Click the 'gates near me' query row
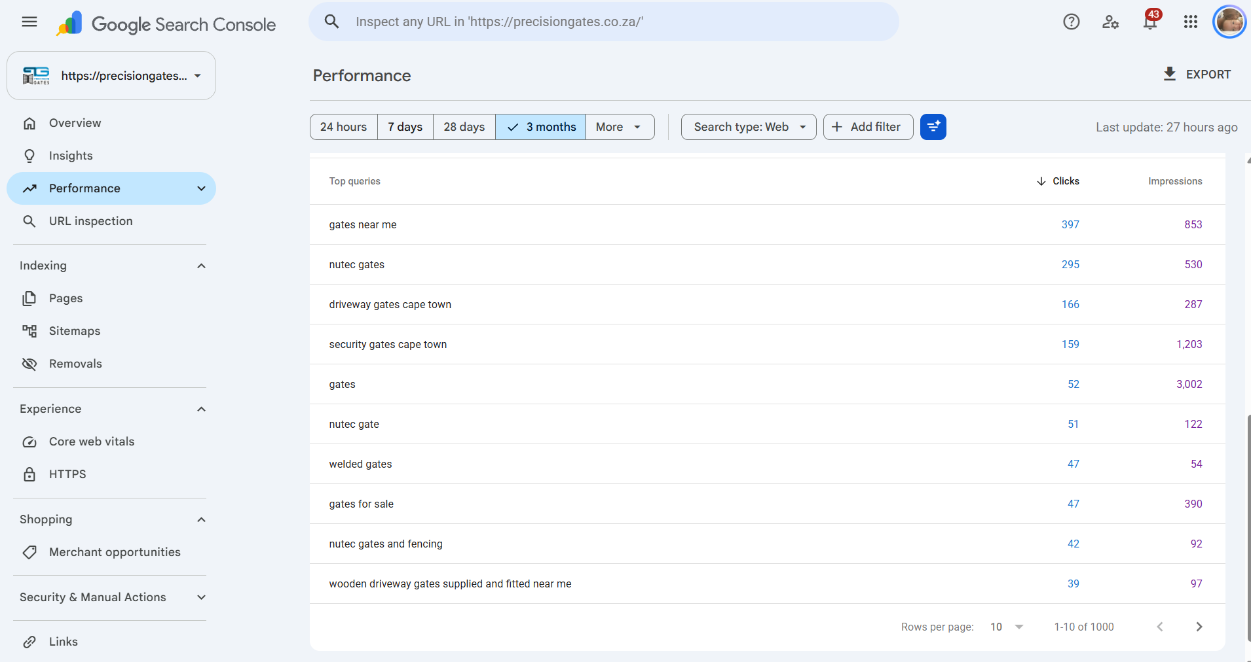The height and width of the screenshot is (662, 1251). coord(767,224)
